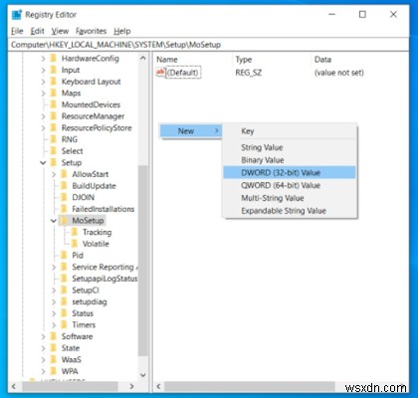This screenshot has height=398, width=418.
Task: Click the registry path address bar
Action: pyautogui.click(x=208, y=45)
